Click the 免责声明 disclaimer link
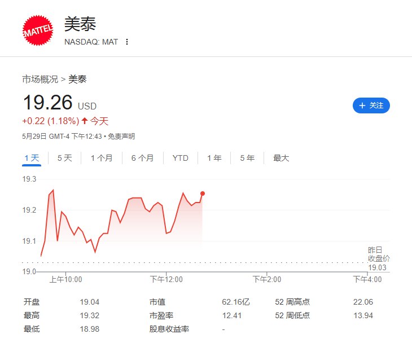Screen dimensions: 412x343 (121, 137)
